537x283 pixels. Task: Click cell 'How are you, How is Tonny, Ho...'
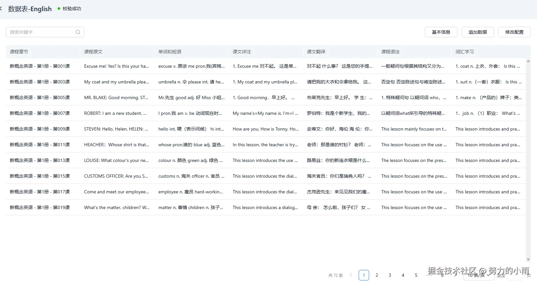coord(266,129)
